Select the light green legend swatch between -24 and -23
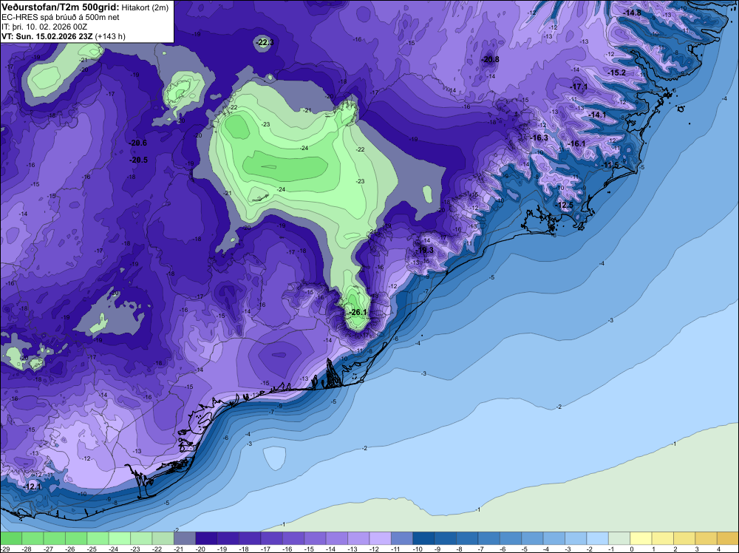Image resolution: width=739 pixels, height=553 pixels. [120, 538]
